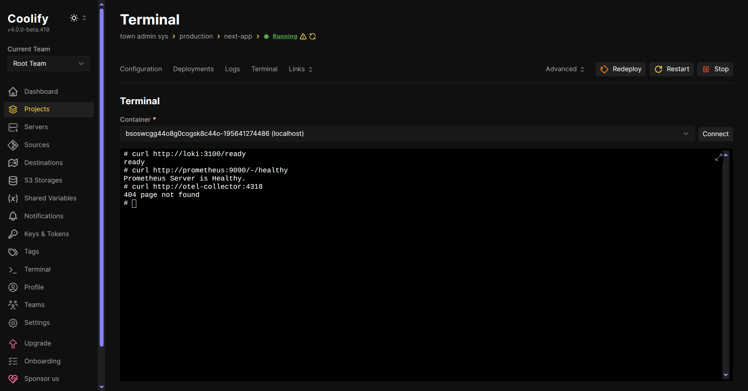The height and width of the screenshot is (391, 748).
Task: Click the terminal scrollbar down arrow
Action: pyautogui.click(x=726, y=375)
